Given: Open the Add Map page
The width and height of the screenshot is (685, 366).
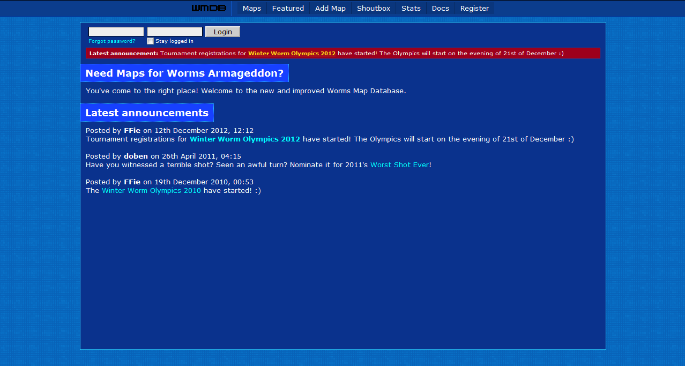Looking at the screenshot, I should pos(330,8).
